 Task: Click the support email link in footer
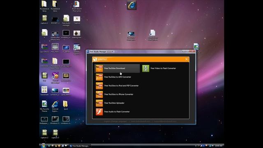(x=165, y=121)
